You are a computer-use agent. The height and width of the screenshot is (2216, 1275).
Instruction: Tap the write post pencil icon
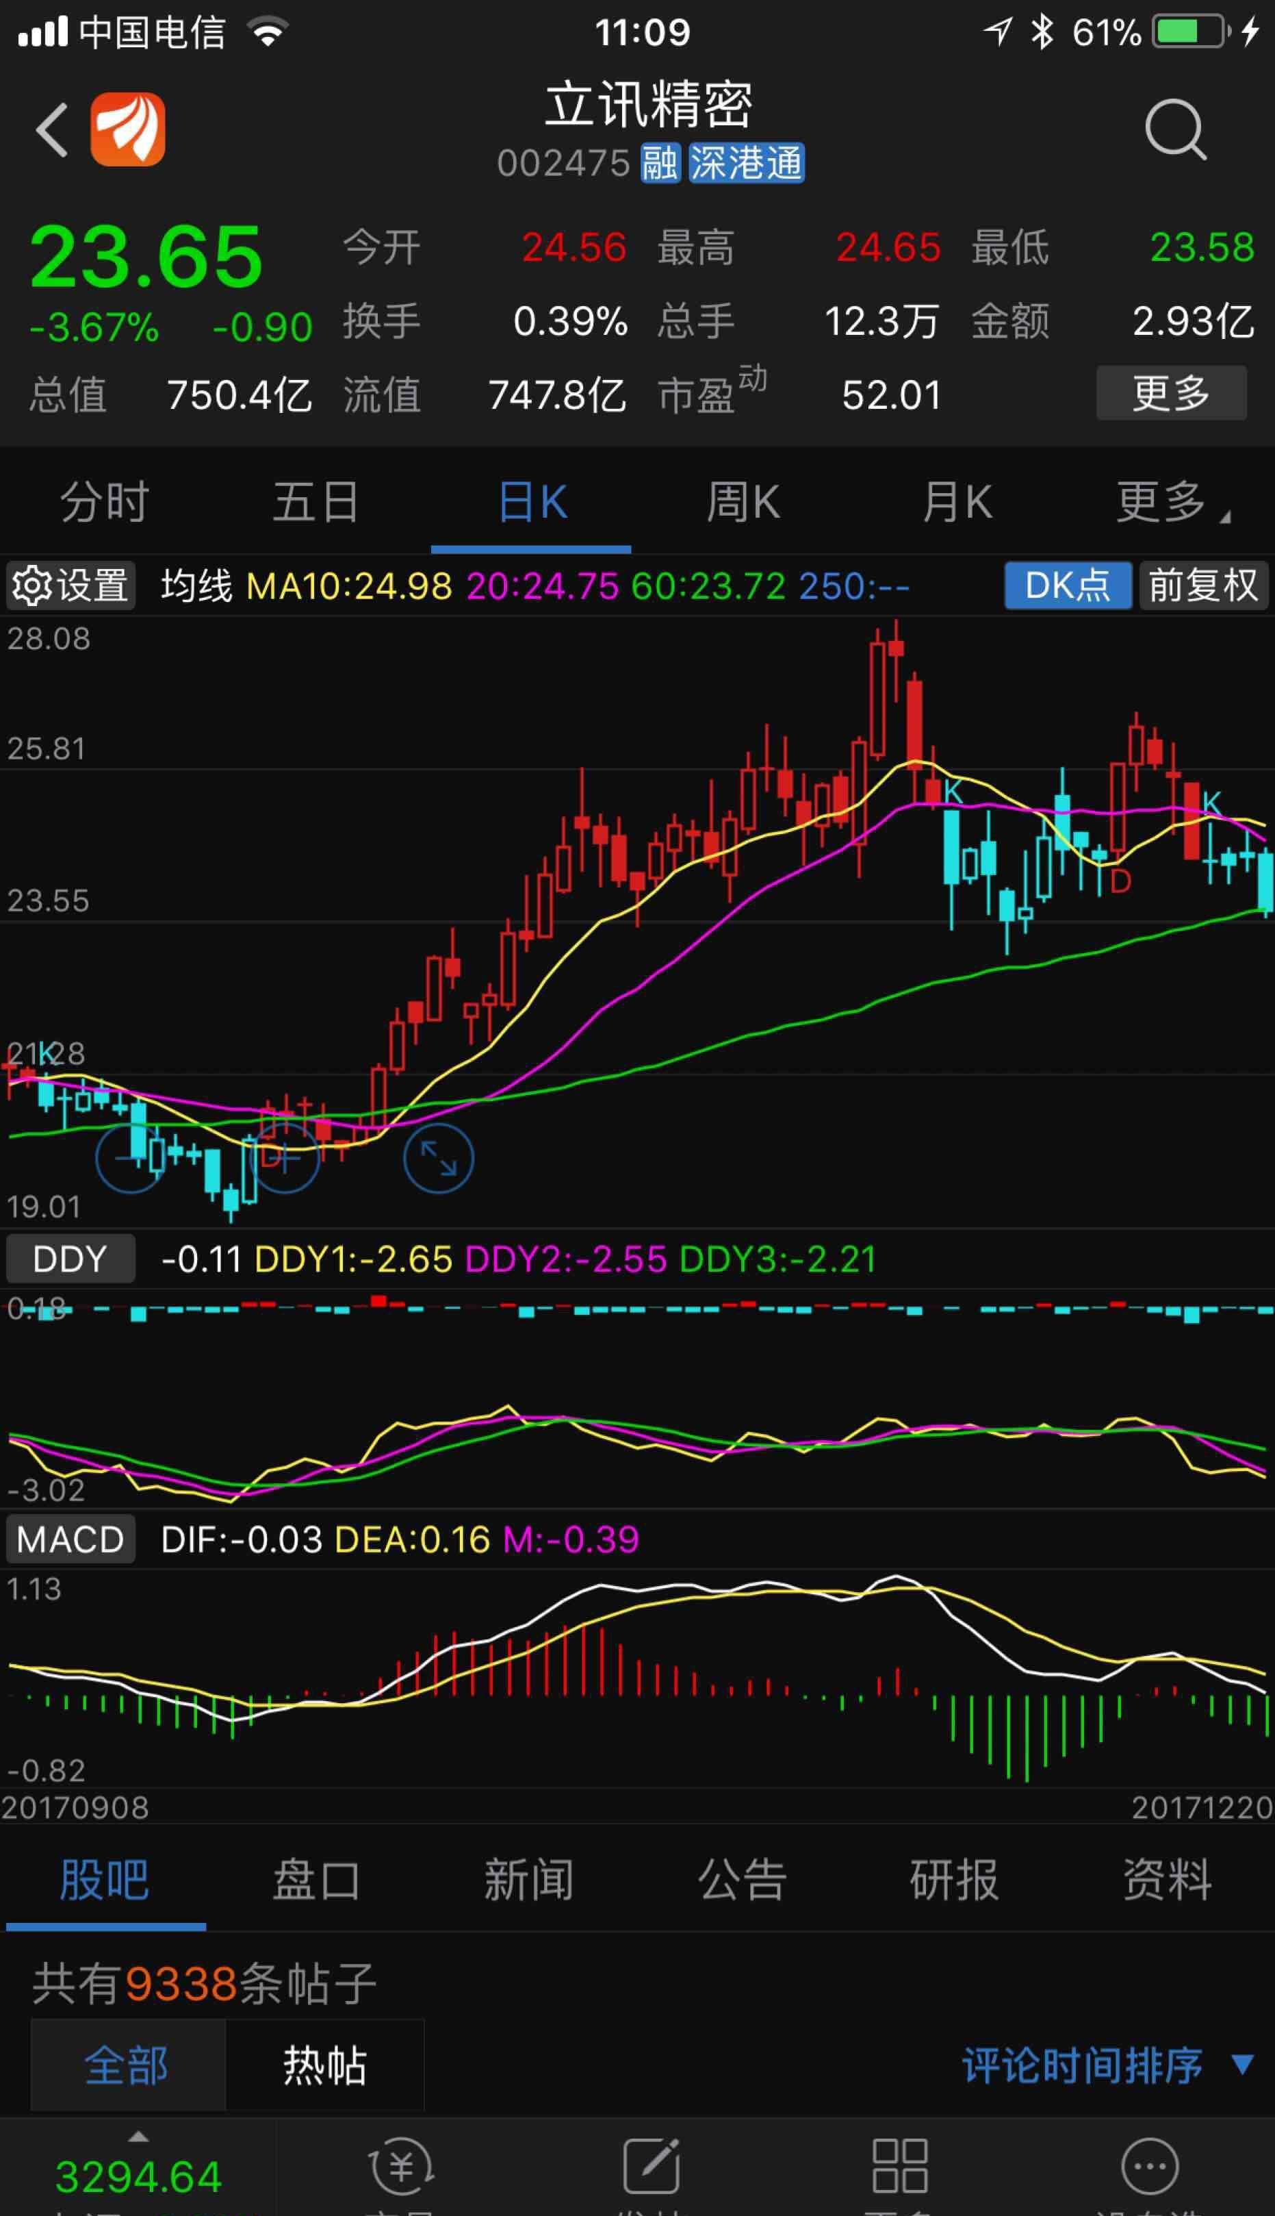[x=651, y=2166]
